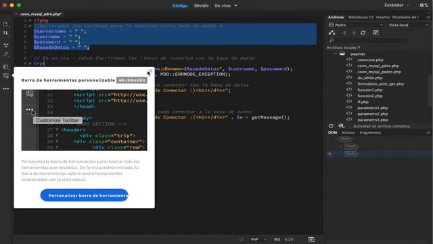Click the Pedro site folder icon
The height and width of the screenshot is (244, 433).
pos(331,25)
